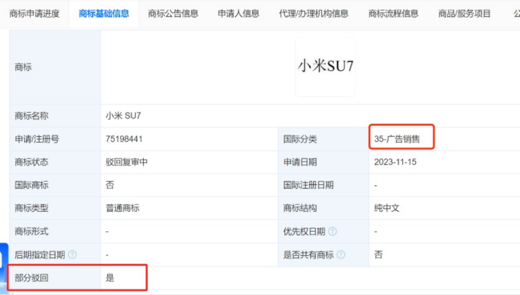Click the 是否共有商标 label
520x295 pixels.
(x=308, y=255)
